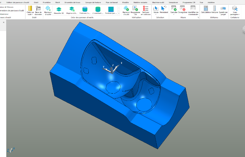The image size is (245, 157).
Task: Launch Parcours d'outil verification
Action: click(126, 10)
